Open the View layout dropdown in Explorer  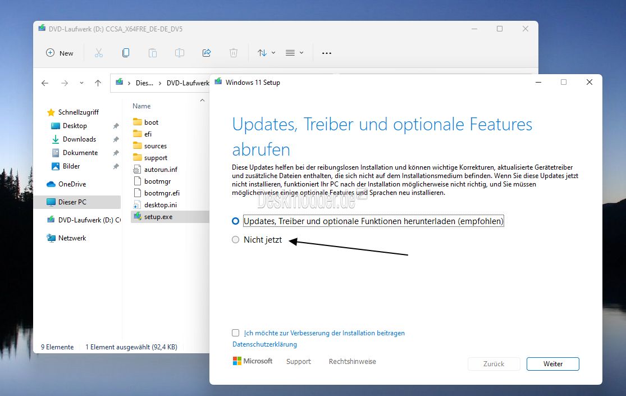tap(295, 53)
